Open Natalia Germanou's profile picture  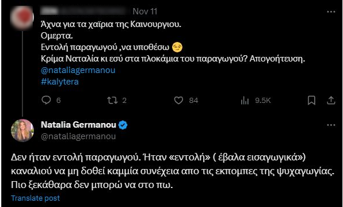point(22,131)
